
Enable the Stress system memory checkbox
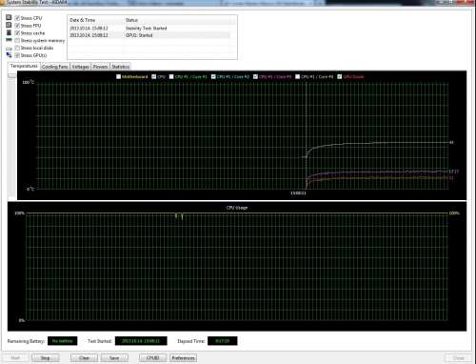pos(17,40)
